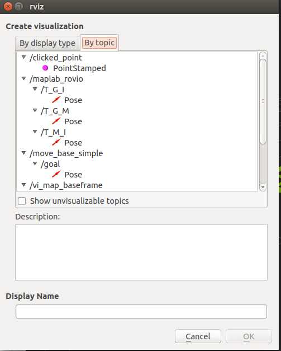Collapse the /T_M_I subtree arrow
This screenshot has width=281, height=351.
pos(35,132)
